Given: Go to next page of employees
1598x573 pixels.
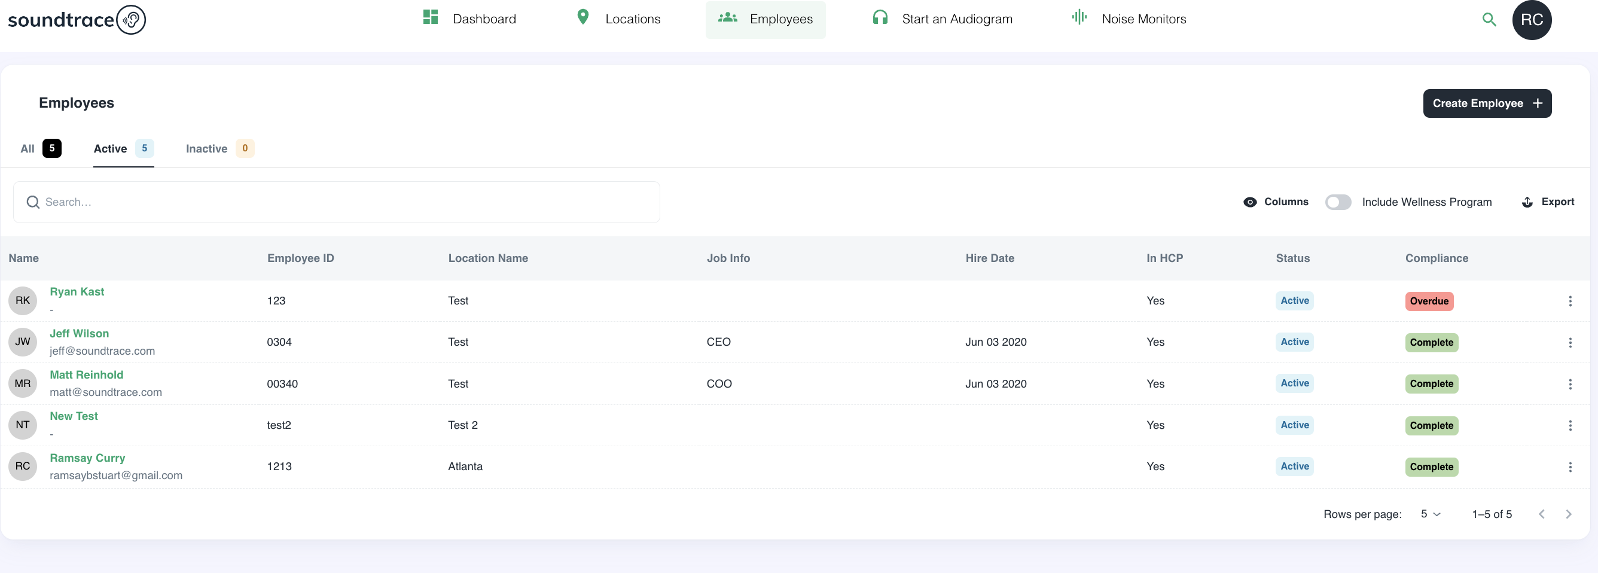Looking at the screenshot, I should click(x=1568, y=514).
